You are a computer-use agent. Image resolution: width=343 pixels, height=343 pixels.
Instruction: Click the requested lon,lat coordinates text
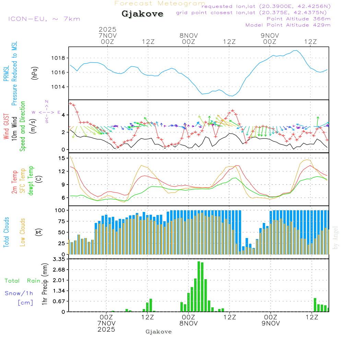click(266, 6)
